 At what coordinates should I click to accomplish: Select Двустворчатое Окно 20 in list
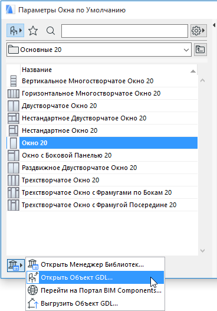pyautogui.click(x=102, y=106)
